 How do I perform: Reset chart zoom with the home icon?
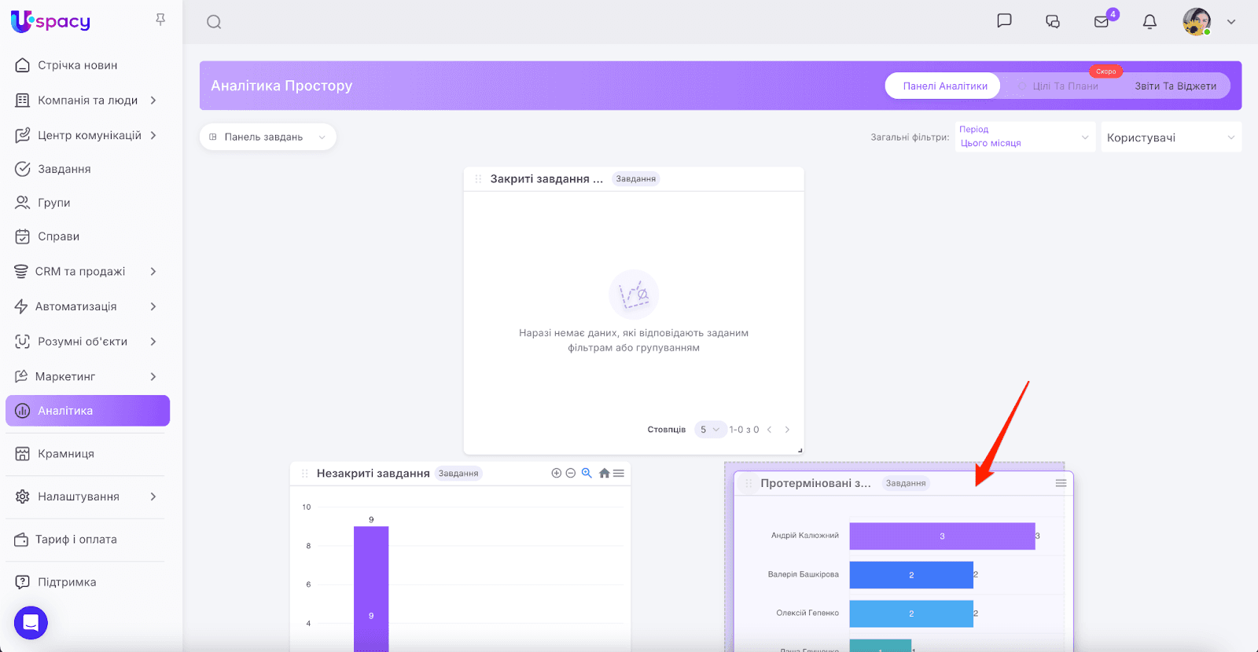[604, 473]
